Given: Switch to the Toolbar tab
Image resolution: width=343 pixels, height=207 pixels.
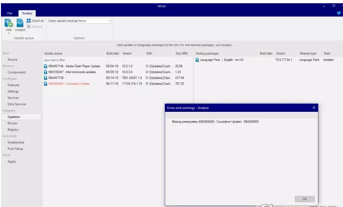Looking at the screenshot, I should 27,13.
